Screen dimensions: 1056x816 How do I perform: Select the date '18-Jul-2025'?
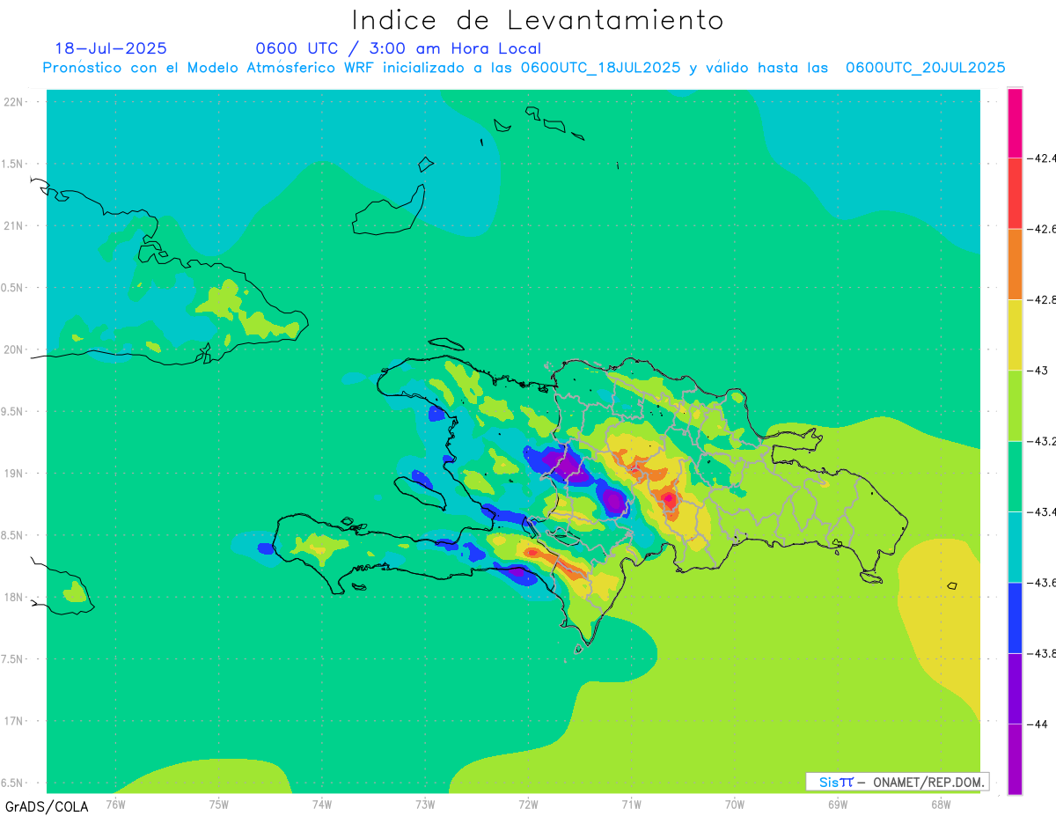(x=111, y=48)
